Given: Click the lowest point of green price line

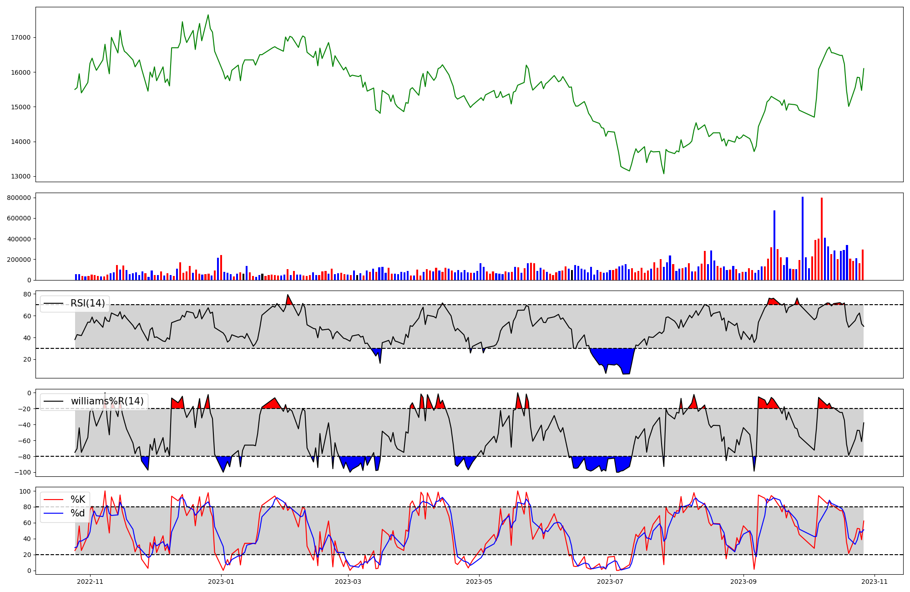Looking at the screenshot, I should pos(663,174).
